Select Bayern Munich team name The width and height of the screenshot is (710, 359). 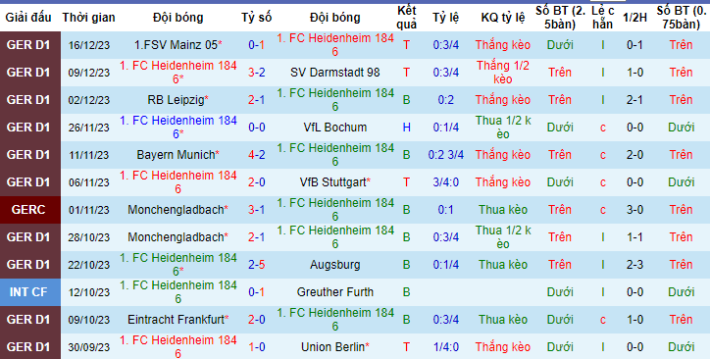(176, 155)
